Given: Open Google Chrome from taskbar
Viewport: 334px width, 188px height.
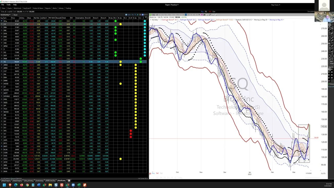Looking at the screenshot, I should point(27,185).
